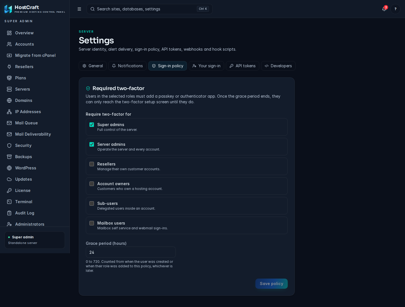Focus the search sites, databases, settings box

click(x=150, y=9)
